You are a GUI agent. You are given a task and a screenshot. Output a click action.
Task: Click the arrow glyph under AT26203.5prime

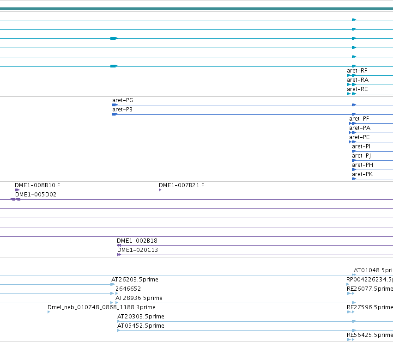pyautogui.click(x=113, y=284)
